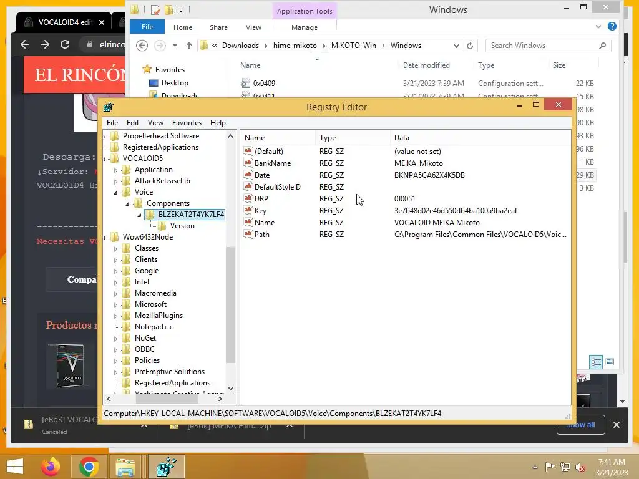Collapse the Components tree node
Screen dimensions: 639x479
(x=127, y=204)
